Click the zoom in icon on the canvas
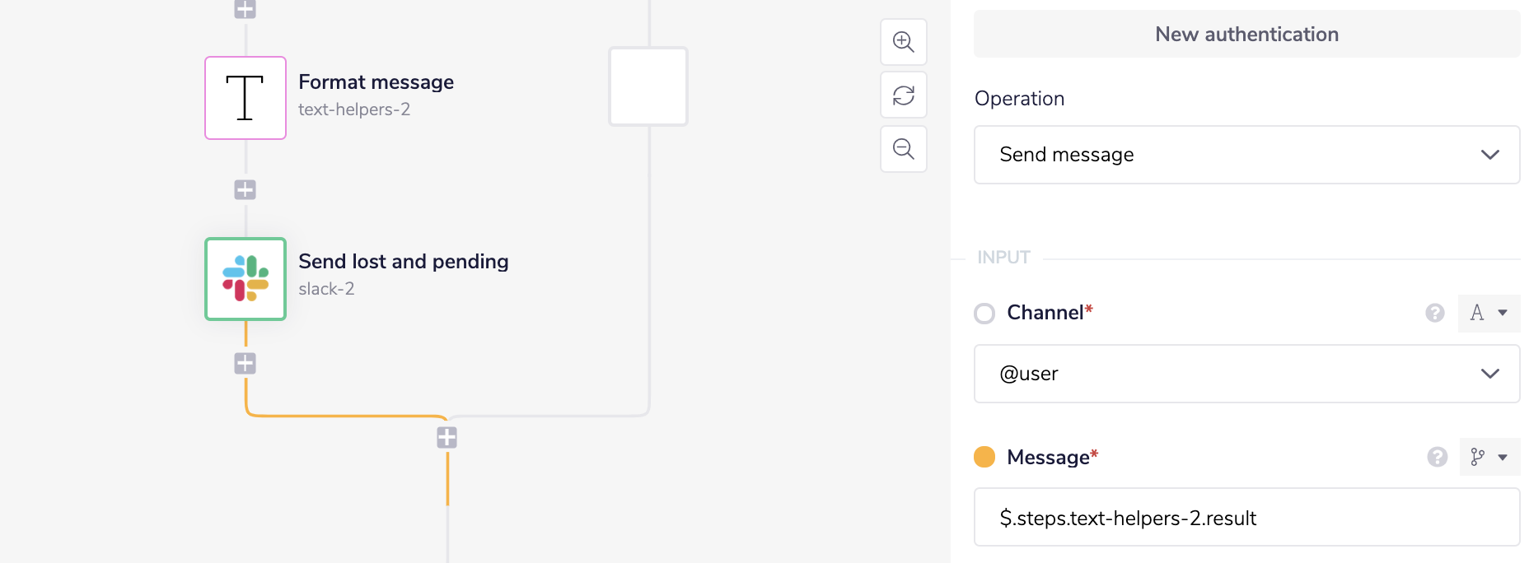Image resolution: width=1529 pixels, height=563 pixels. pyautogui.click(x=903, y=42)
